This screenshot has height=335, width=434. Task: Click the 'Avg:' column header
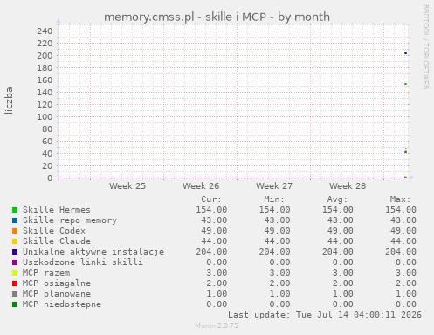(337, 199)
